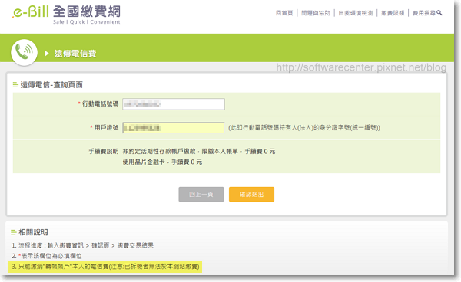Open the 回首頁 link
The image size is (461, 282).
[x=284, y=13]
